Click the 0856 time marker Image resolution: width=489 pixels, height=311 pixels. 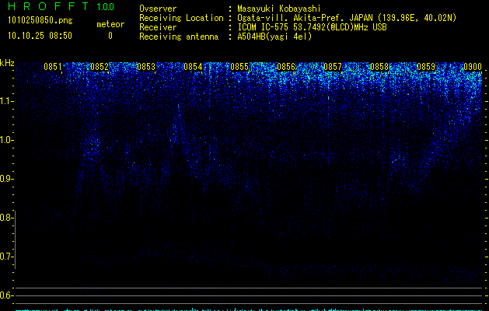tap(286, 67)
